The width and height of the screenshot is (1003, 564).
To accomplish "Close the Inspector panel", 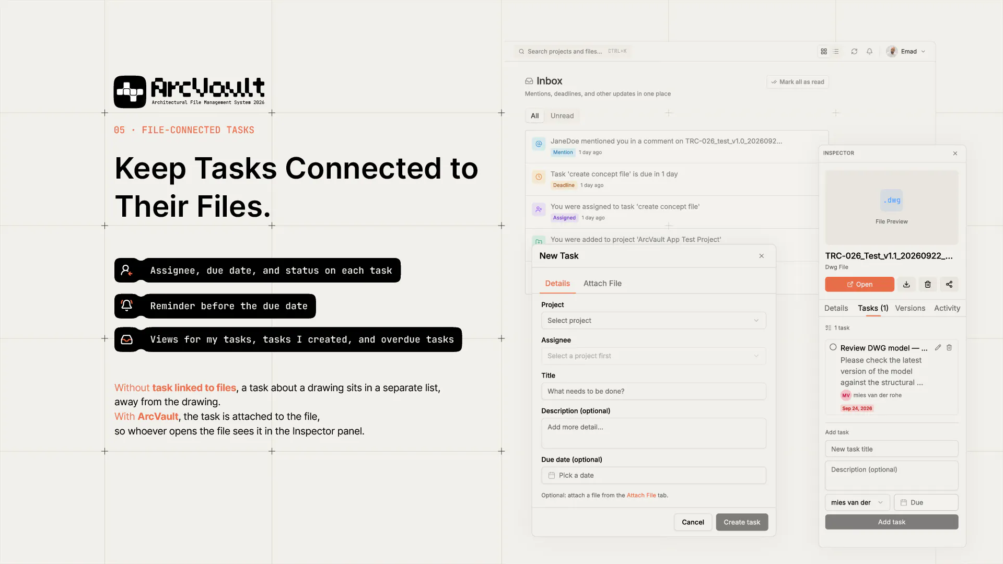I will pyautogui.click(x=955, y=153).
